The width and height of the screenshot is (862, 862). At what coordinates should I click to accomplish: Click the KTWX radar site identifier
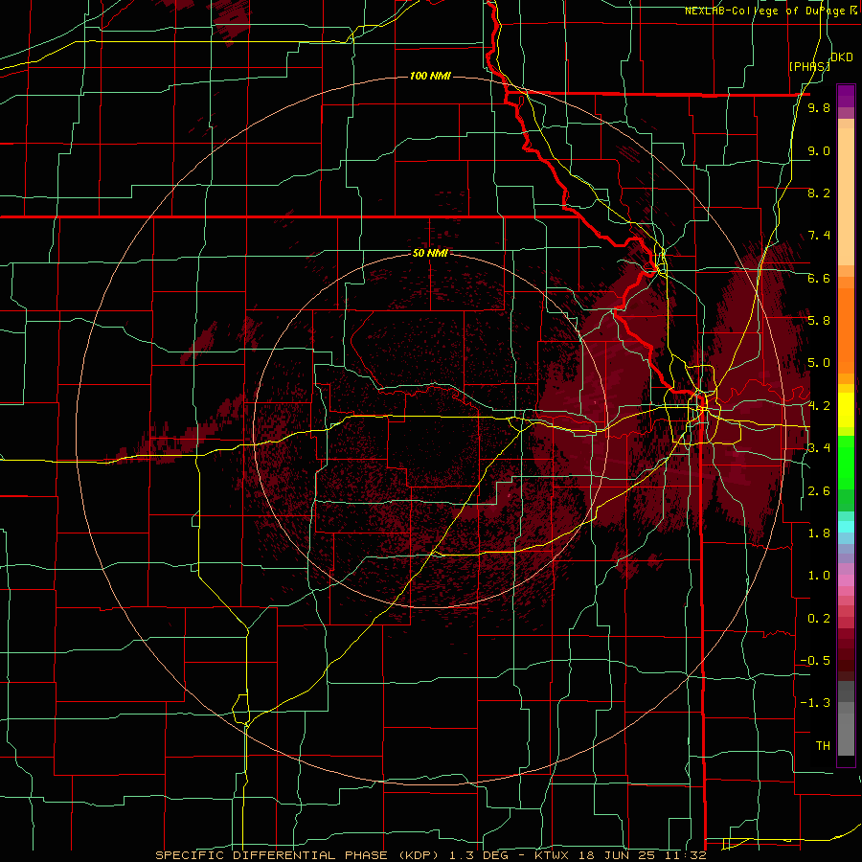pos(554,855)
